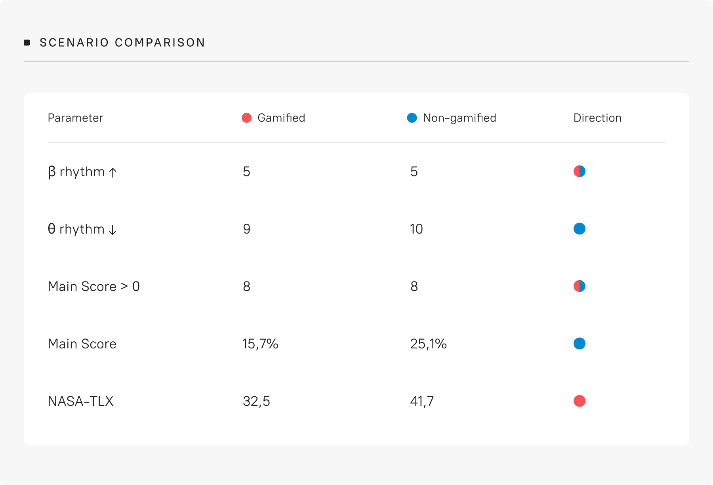Click the up arrow next to β rhythm
Screen dimensions: 713x485
[113, 172]
